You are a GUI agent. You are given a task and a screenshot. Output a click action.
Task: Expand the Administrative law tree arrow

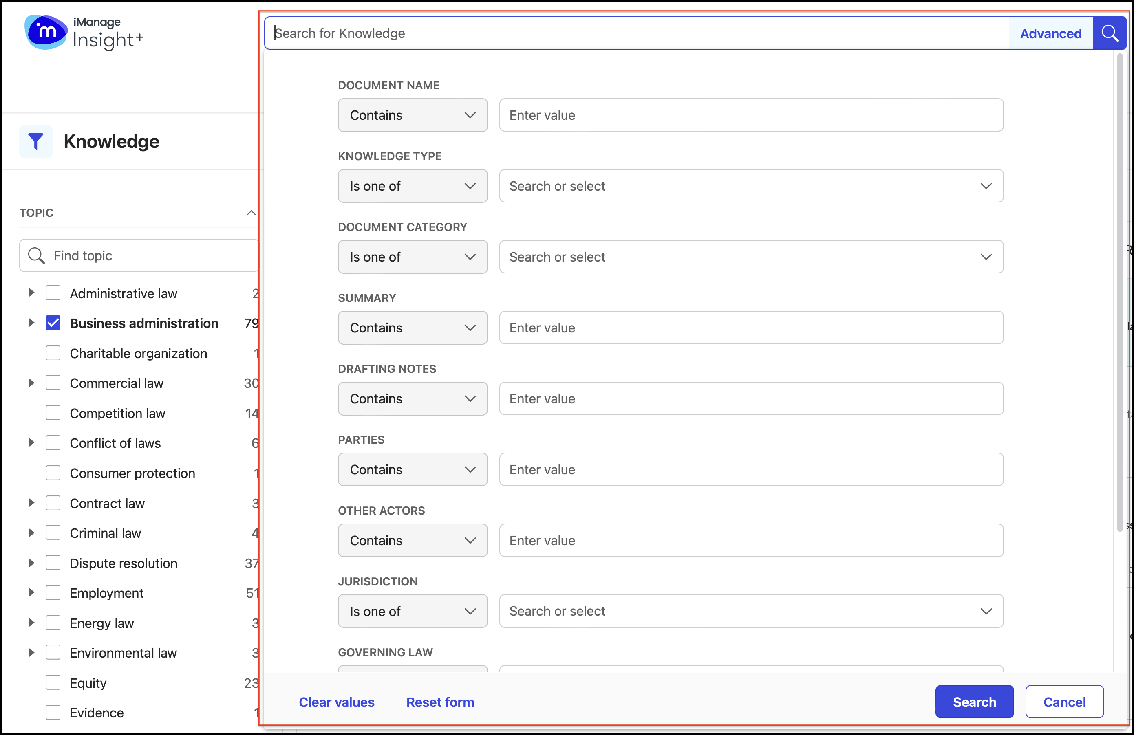tap(31, 293)
